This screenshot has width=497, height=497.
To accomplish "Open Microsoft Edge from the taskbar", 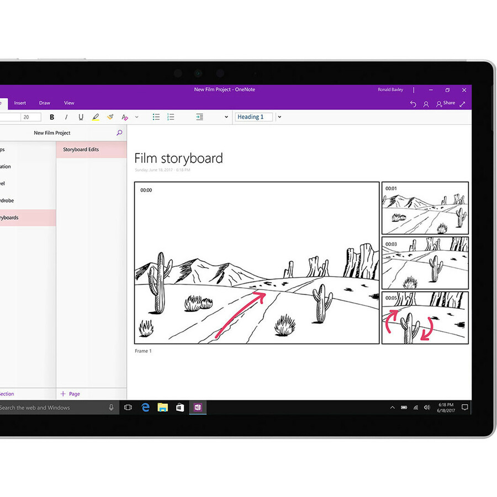I will [x=146, y=408].
